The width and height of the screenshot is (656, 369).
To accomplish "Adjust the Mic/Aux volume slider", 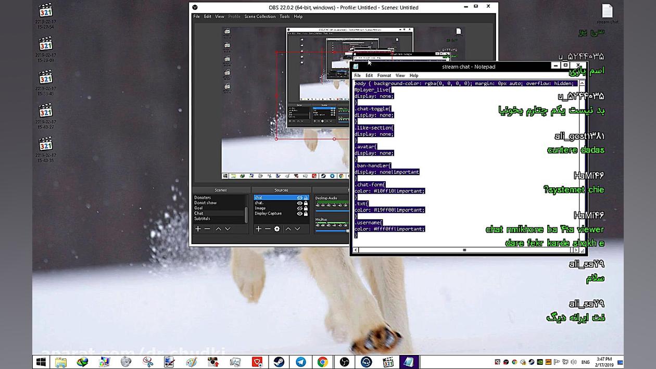I will pyautogui.click(x=332, y=231).
